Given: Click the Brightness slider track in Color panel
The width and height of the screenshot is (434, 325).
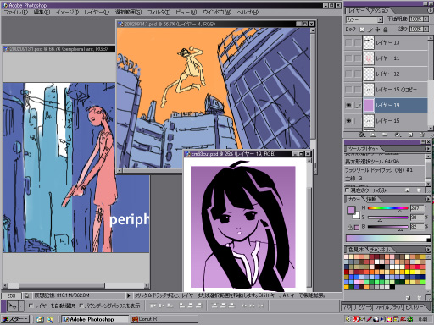Looking at the screenshot, I should (387, 227).
